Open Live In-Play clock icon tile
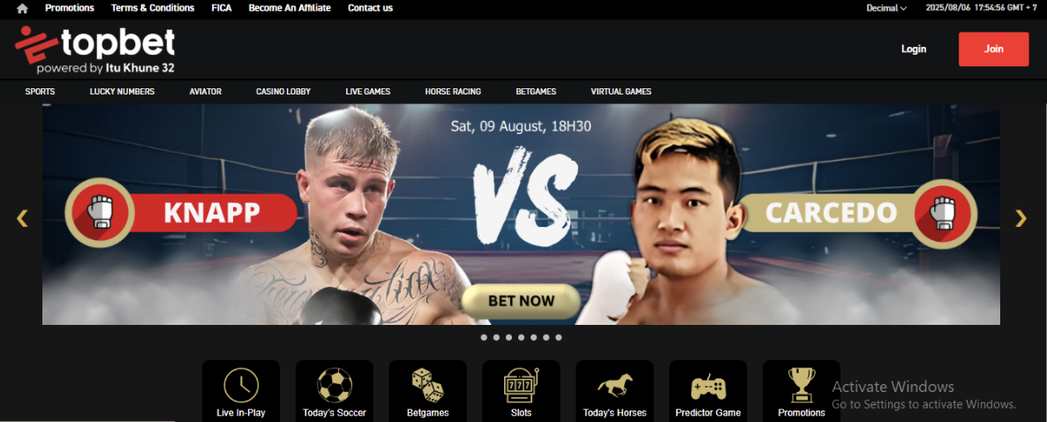Screen dimensions: 1047x422 (241, 391)
